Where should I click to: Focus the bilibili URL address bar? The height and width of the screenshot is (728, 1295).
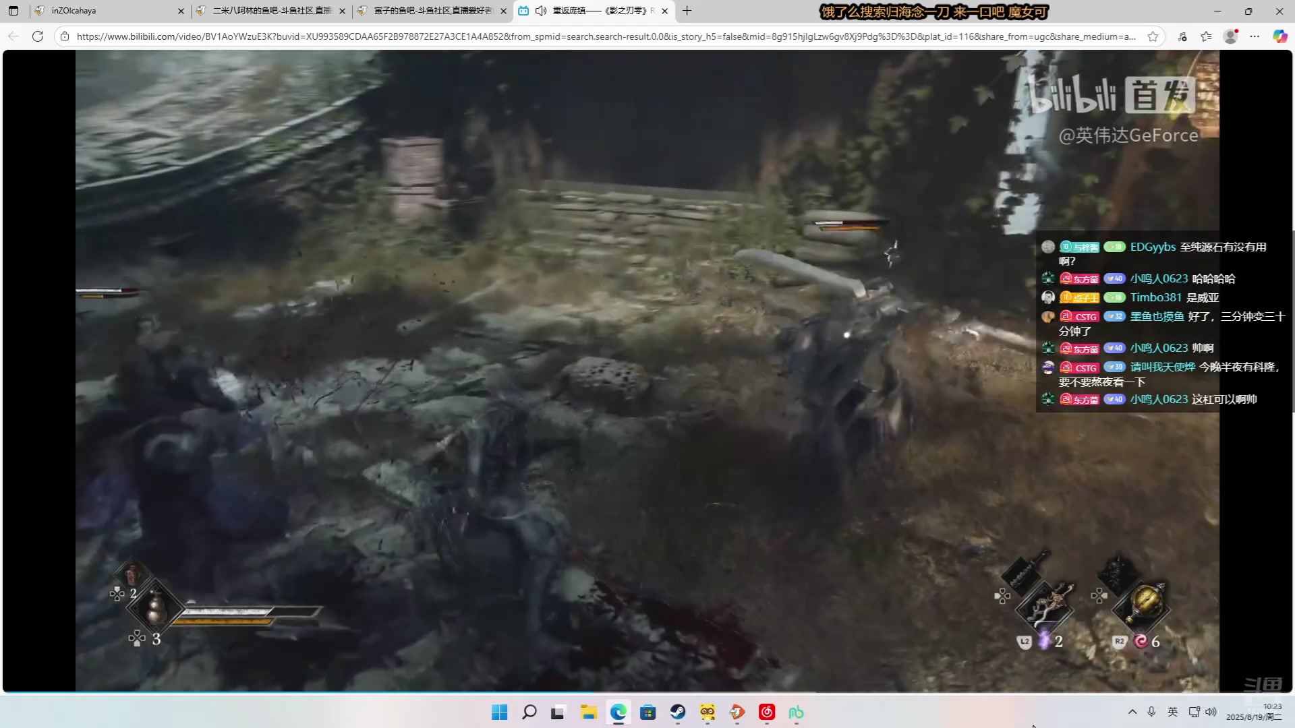(x=606, y=36)
